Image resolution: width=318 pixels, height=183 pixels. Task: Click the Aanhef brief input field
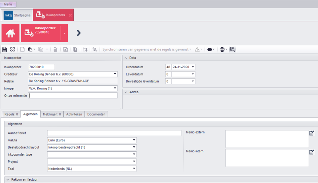(114, 133)
